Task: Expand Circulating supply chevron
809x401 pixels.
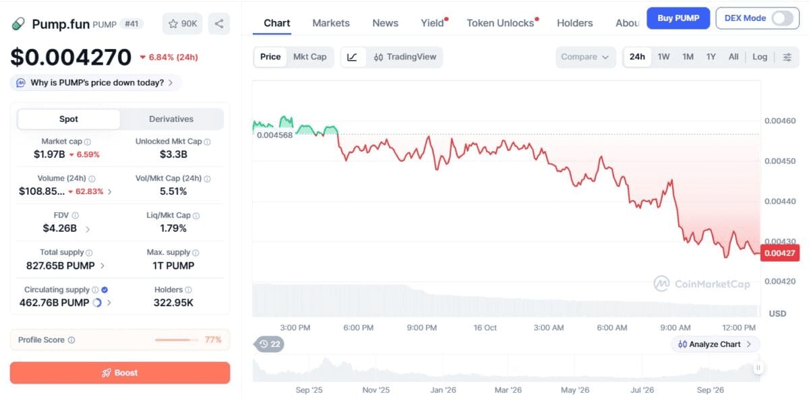Action: tap(109, 303)
